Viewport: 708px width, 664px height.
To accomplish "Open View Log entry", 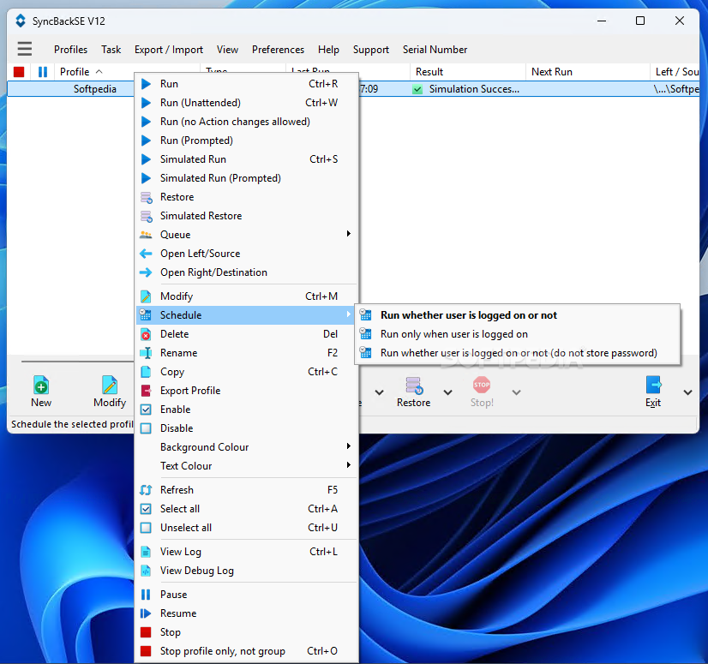I will pyautogui.click(x=247, y=552).
